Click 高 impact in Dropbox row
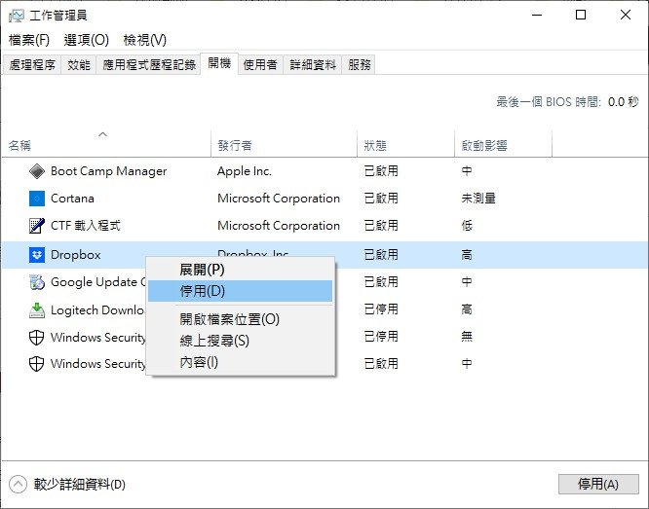Image resolution: width=649 pixels, height=509 pixels. [467, 255]
